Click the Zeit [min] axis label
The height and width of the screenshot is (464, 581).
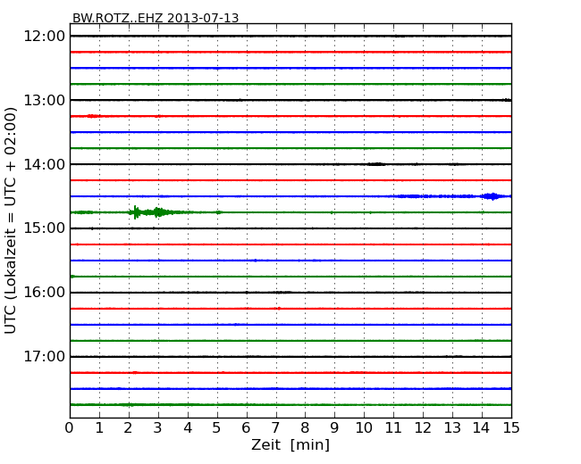290,444
